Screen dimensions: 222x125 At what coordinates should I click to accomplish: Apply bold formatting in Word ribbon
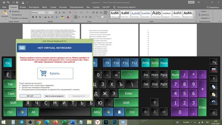[x=33, y=17]
